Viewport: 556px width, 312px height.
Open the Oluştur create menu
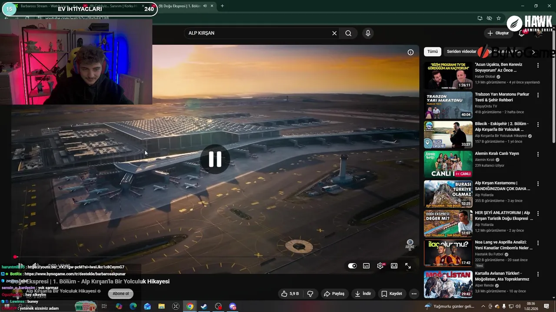click(x=498, y=33)
